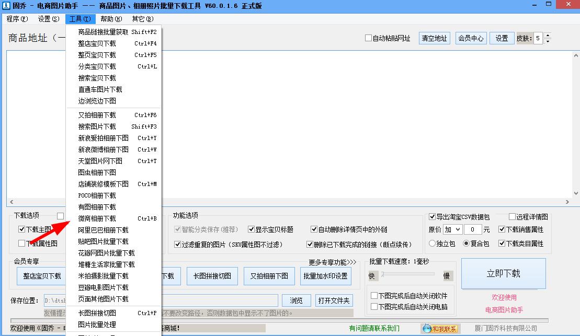The image size is (580, 336).
Task: Select 搜索图片下载 menu item
Action: (113, 127)
